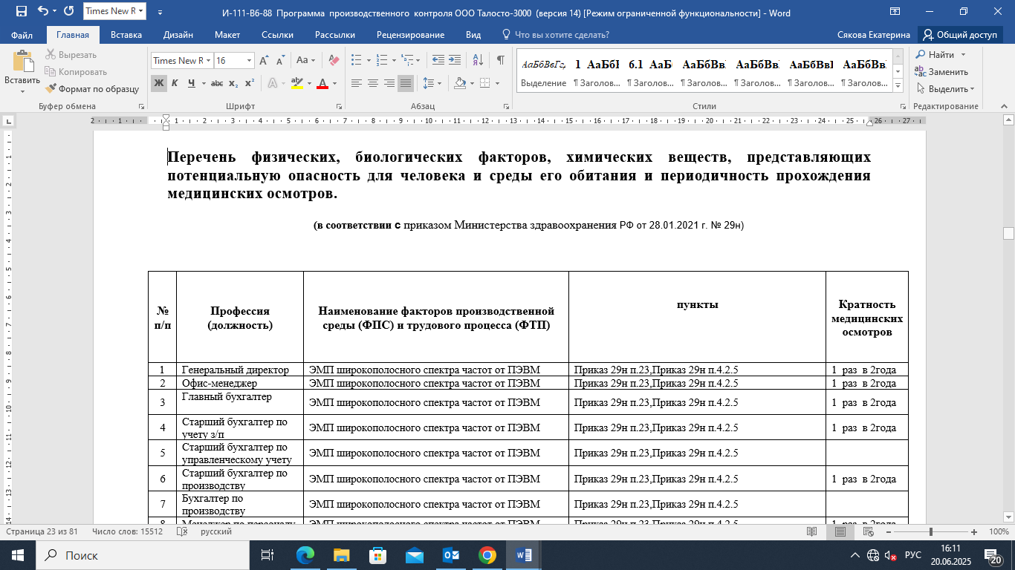Toggle italic formatting (К)

click(175, 83)
